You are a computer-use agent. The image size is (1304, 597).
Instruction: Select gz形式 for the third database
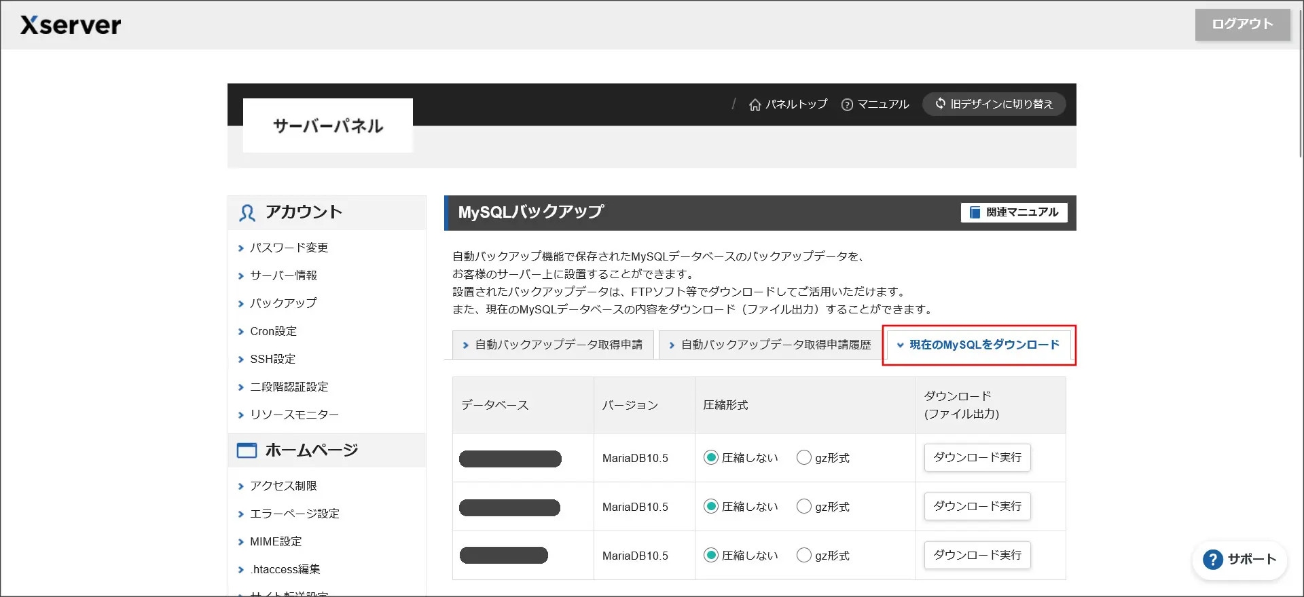804,556
